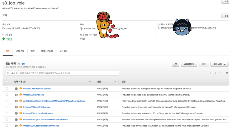The height and width of the screenshot is (129, 231).
Task: Open the AmazonDMSRedshiftS3Role policy link
Action: (37, 89)
